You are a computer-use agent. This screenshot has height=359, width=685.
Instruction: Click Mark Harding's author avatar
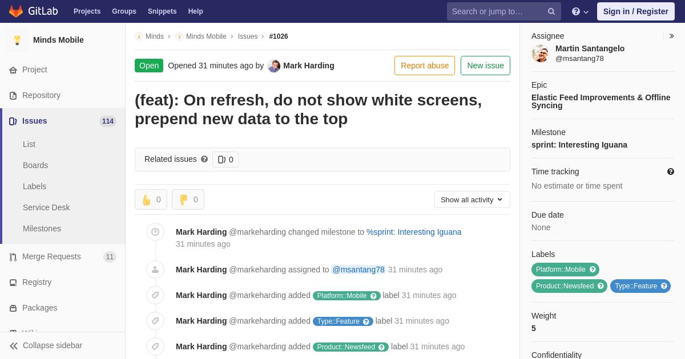(274, 66)
